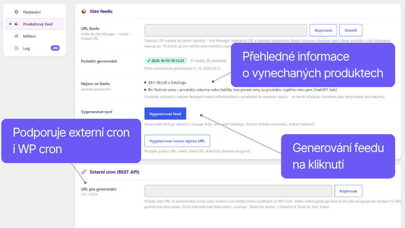Click the Vygenerovat feed button

pos(165,114)
